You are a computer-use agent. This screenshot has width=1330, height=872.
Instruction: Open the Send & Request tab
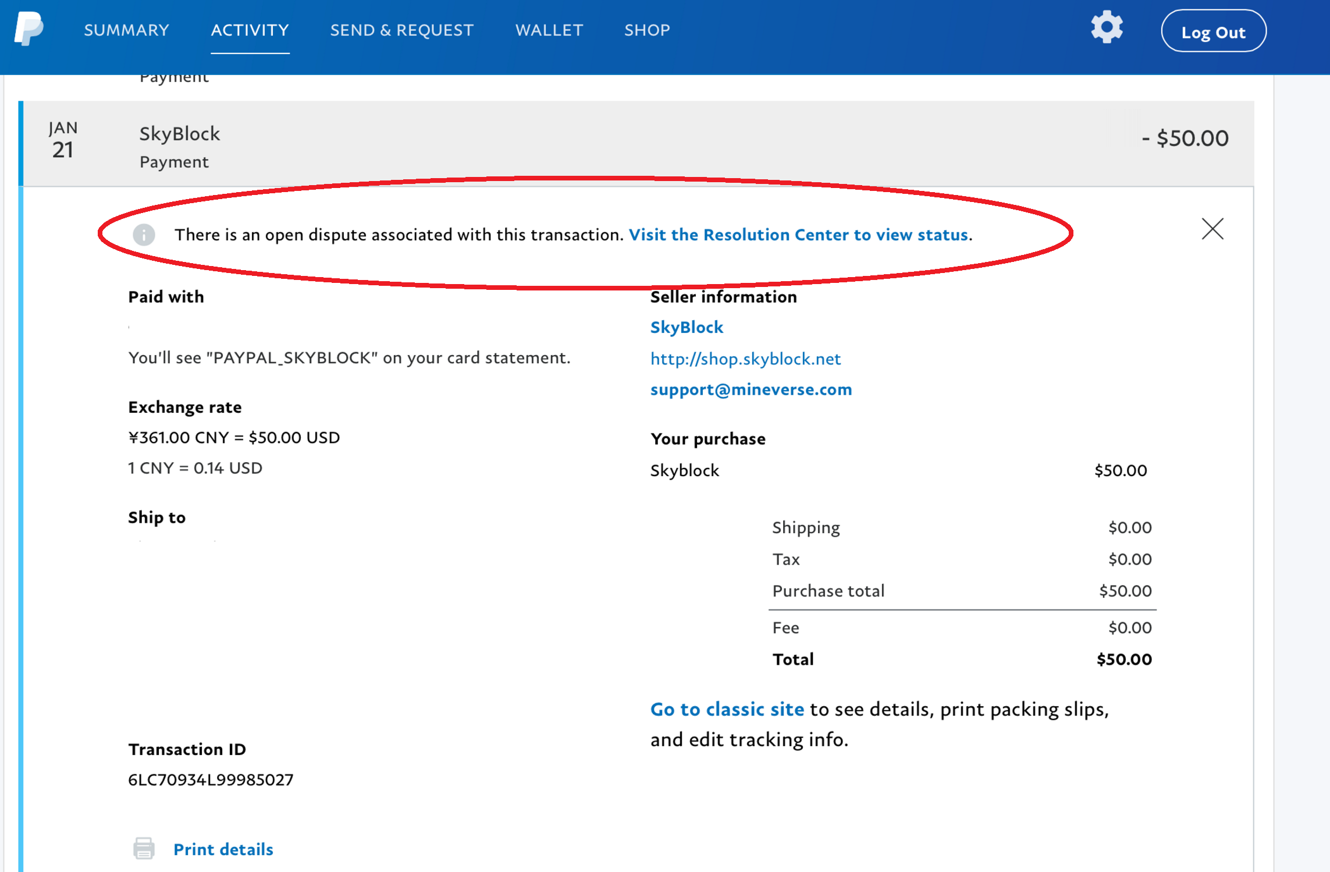[x=402, y=30]
